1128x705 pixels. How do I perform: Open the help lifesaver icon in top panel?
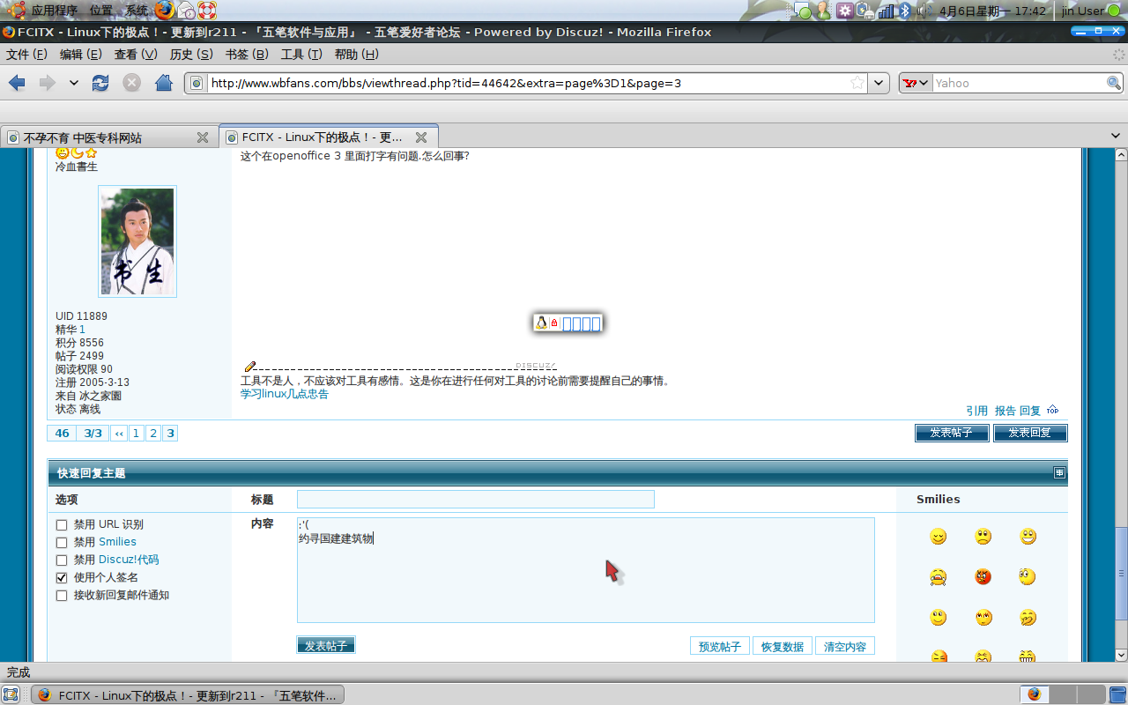coord(206,11)
